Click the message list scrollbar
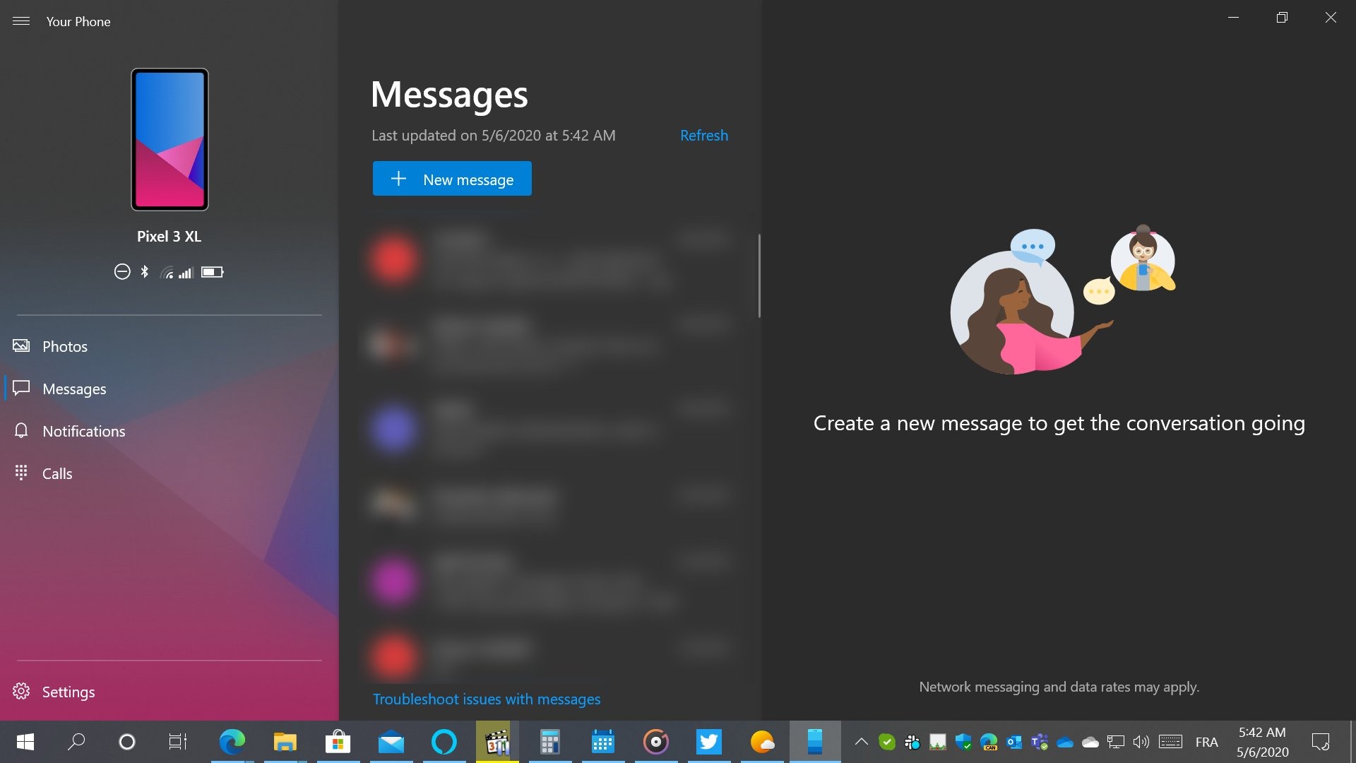 click(759, 276)
